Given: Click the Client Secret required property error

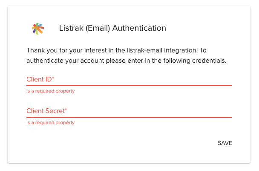Looking at the screenshot, I should click(x=50, y=123).
